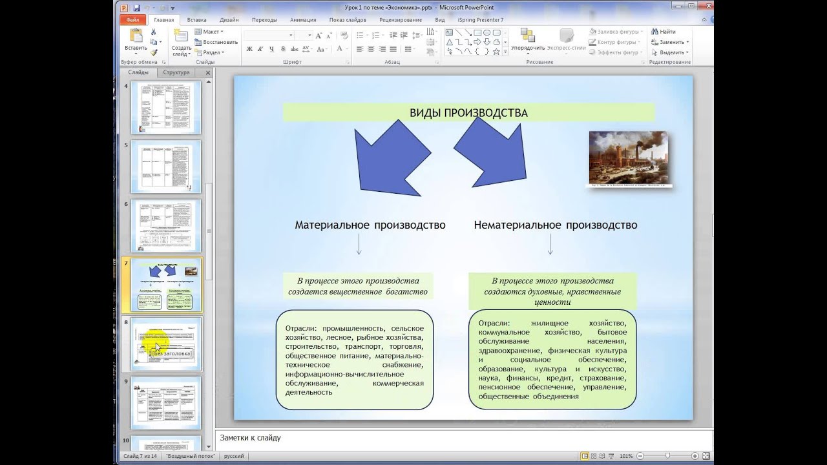Click the 101% zoom level button

(x=627, y=456)
